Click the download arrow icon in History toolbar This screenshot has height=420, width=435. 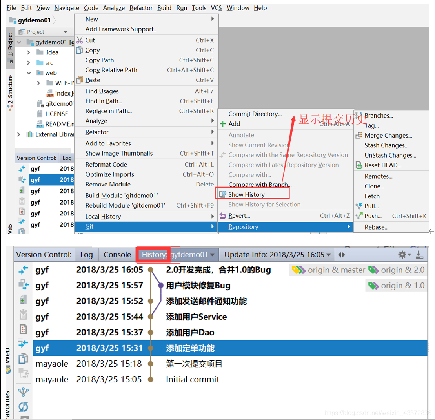pyautogui.click(x=419, y=255)
